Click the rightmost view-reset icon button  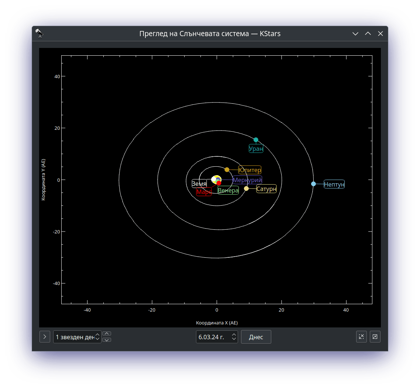coord(375,337)
